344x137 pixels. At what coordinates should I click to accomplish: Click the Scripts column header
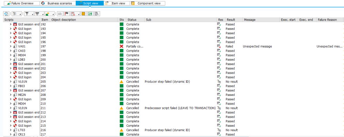click(x=21, y=20)
